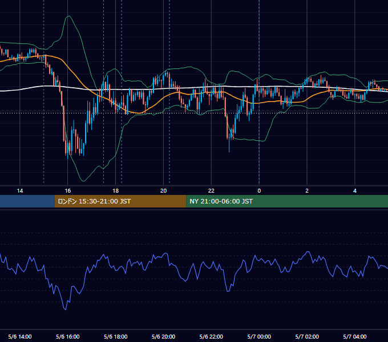Click the 20 hour axis label
The height and width of the screenshot is (342, 388).
tap(163, 191)
